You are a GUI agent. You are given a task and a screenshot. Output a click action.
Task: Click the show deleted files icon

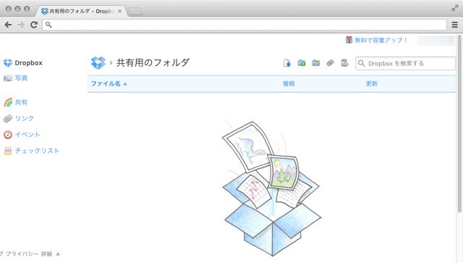pyautogui.click(x=344, y=63)
